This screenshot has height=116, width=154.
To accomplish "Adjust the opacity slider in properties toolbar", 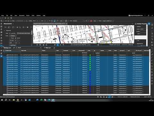I will tap(20, 21).
